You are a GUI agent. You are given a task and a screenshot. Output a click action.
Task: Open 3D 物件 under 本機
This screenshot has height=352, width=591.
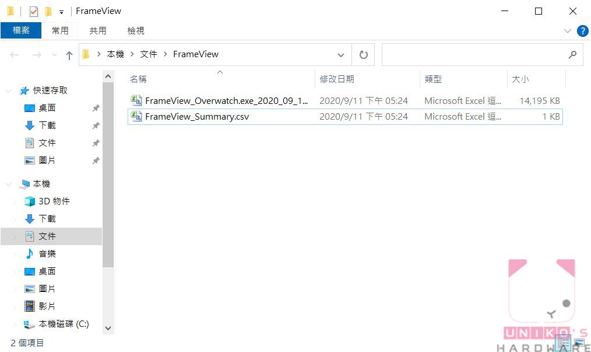coord(54,201)
